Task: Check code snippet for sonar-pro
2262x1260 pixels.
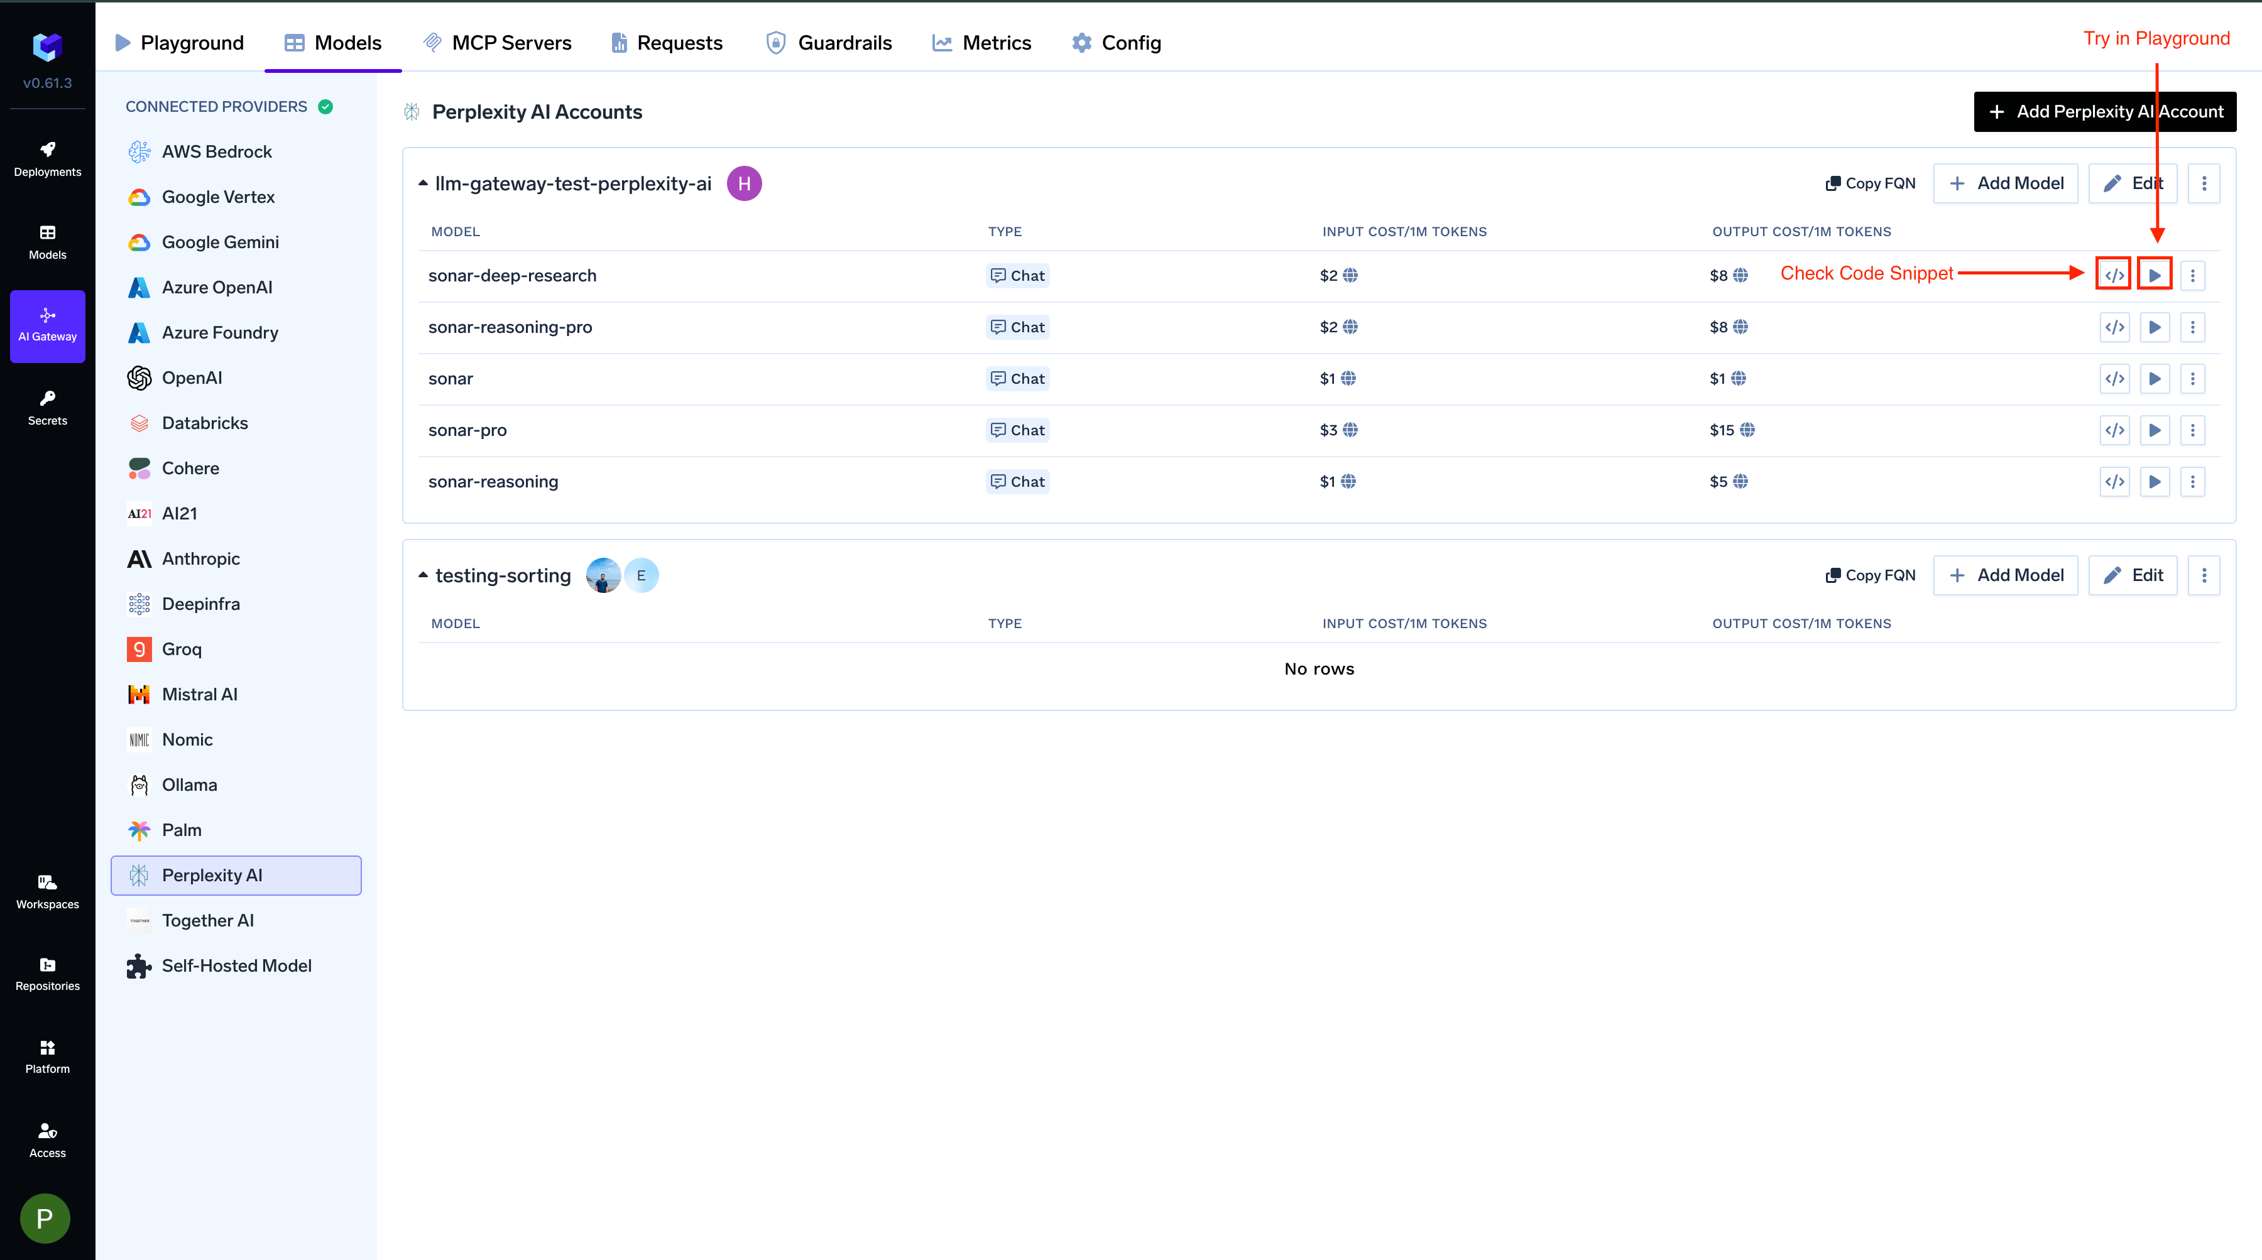Action: coord(2114,430)
